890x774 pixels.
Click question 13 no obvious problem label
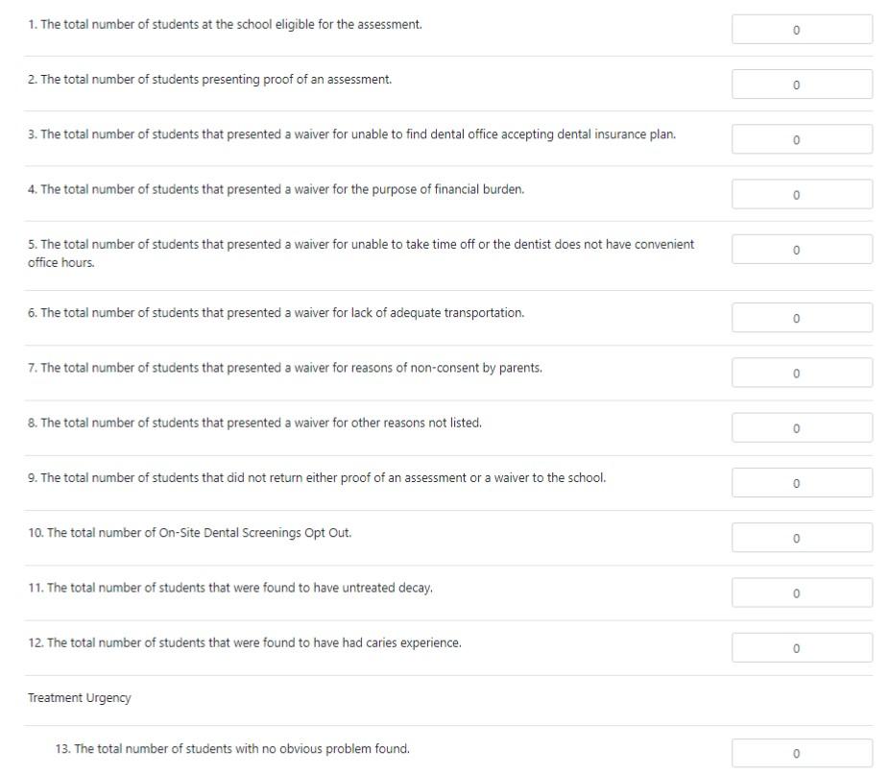tap(232, 748)
